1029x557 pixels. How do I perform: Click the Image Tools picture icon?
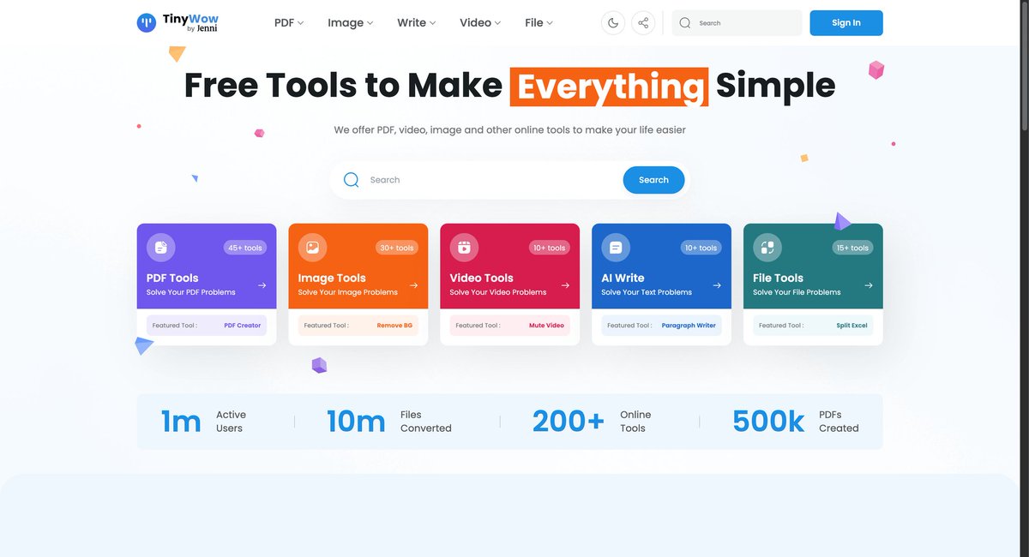tap(312, 248)
